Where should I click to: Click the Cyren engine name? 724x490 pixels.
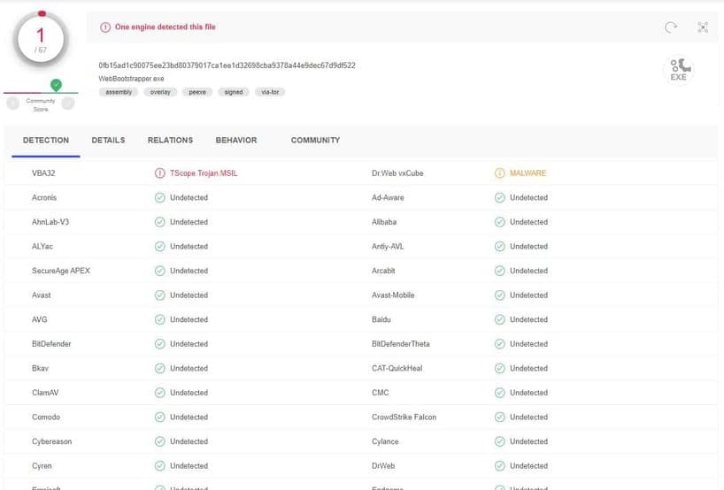42,466
